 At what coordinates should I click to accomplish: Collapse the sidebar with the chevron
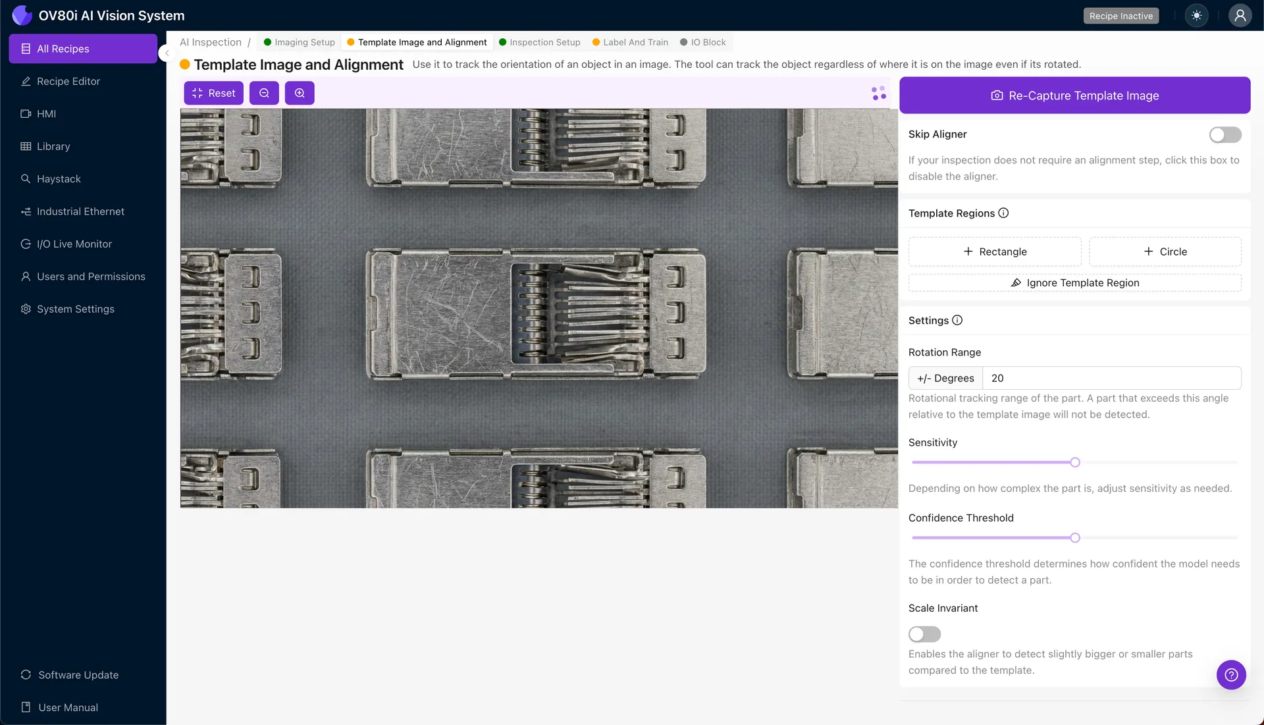click(x=167, y=53)
